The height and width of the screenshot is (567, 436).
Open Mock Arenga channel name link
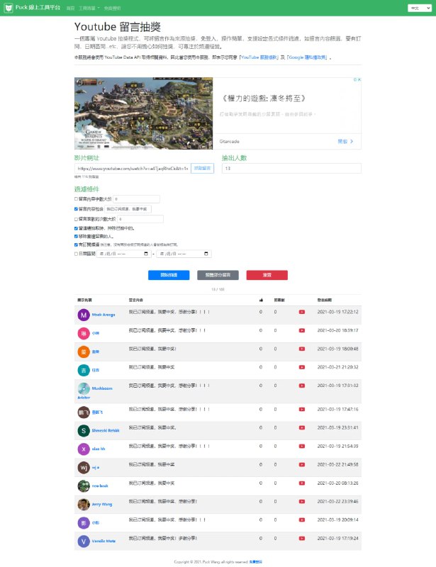click(x=104, y=315)
